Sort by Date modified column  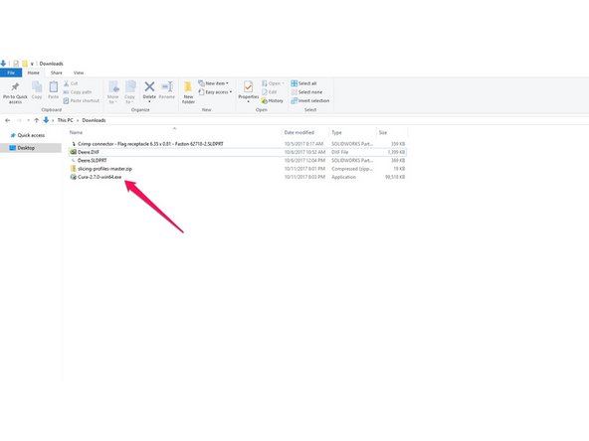pyautogui.click(x=299, y=132)
